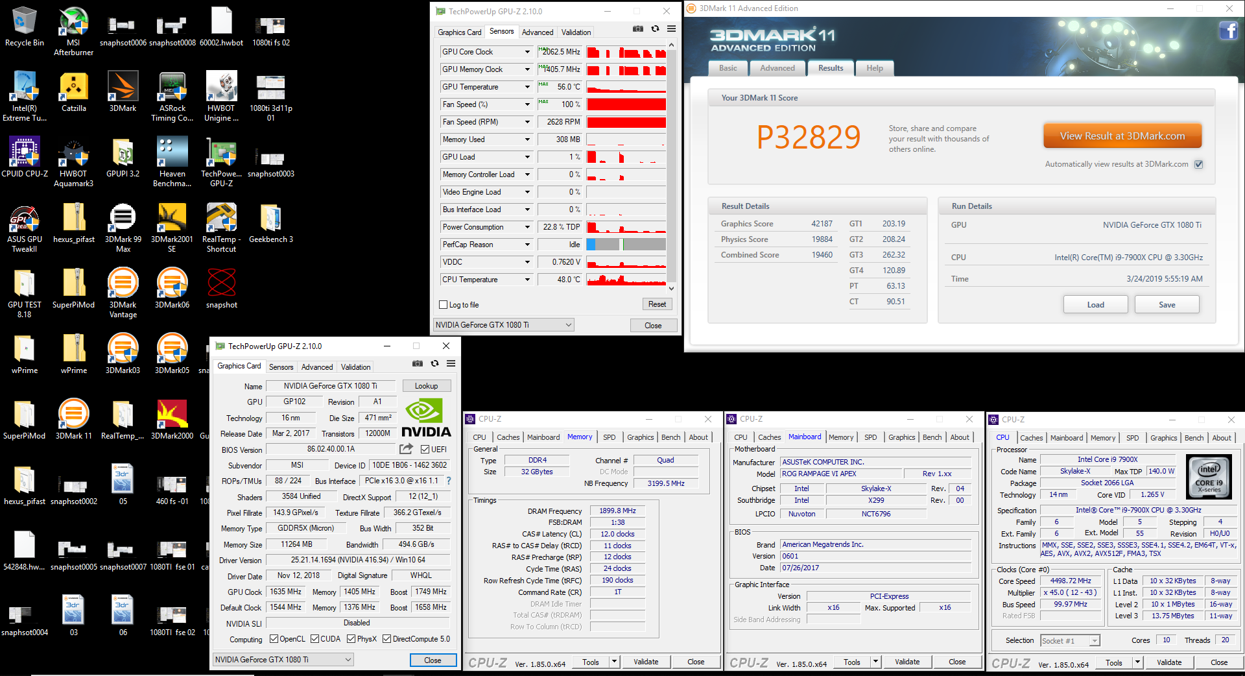This screenshot has width=1245, height=676.
Task: Open the Geekbench 3 folder icon
Action: pos(270,223)
